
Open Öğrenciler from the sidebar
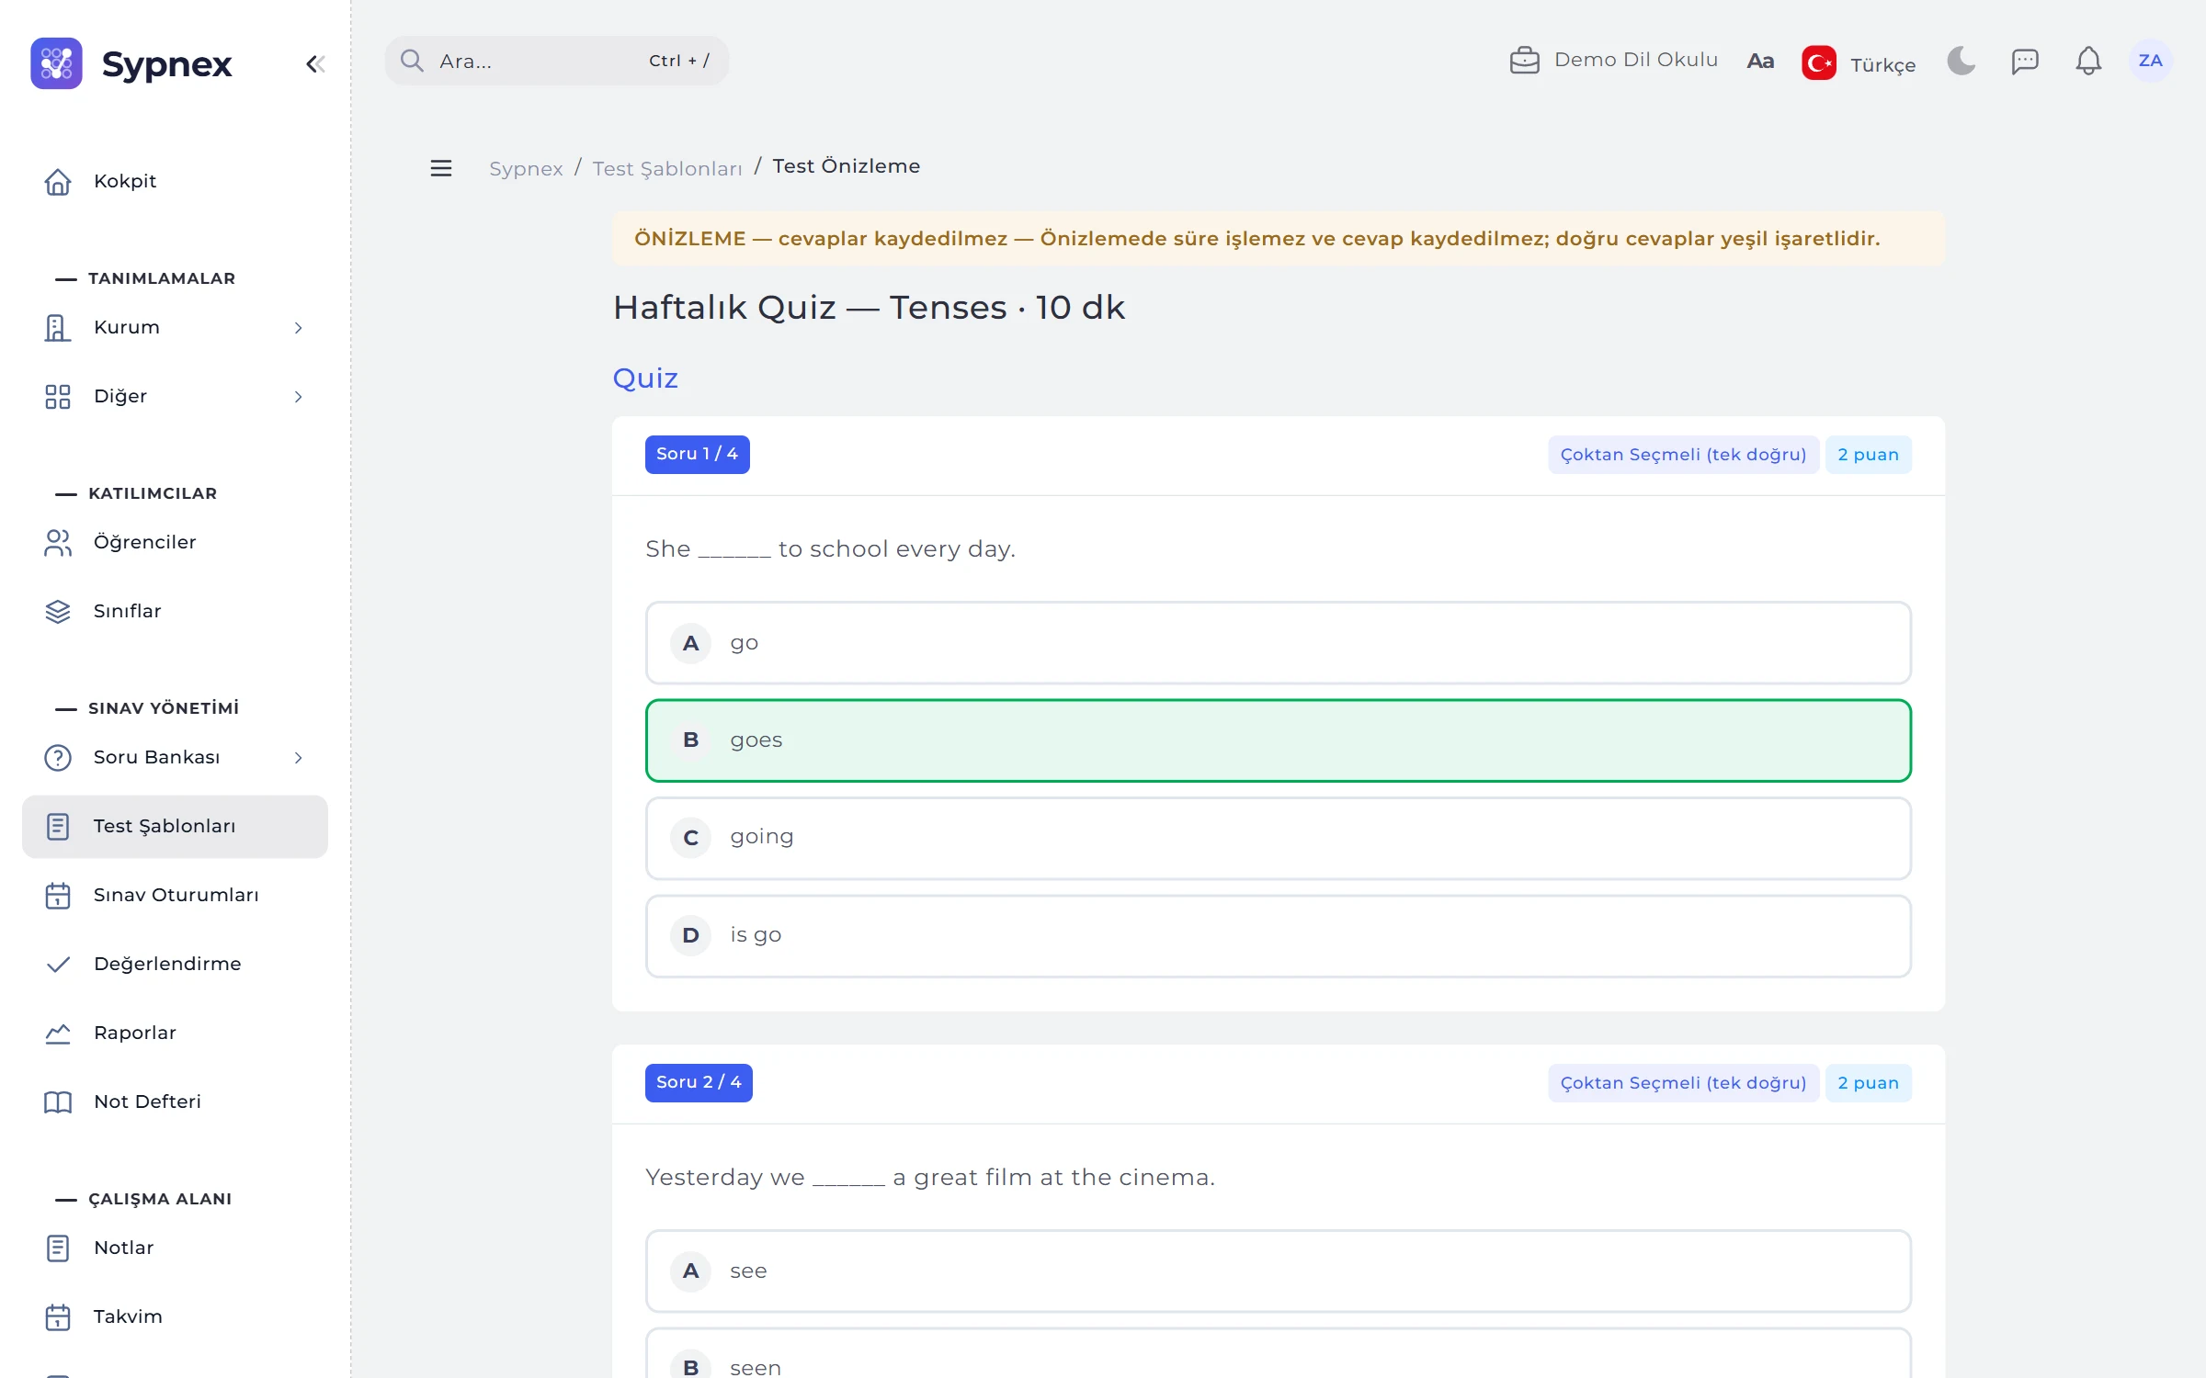175,542
